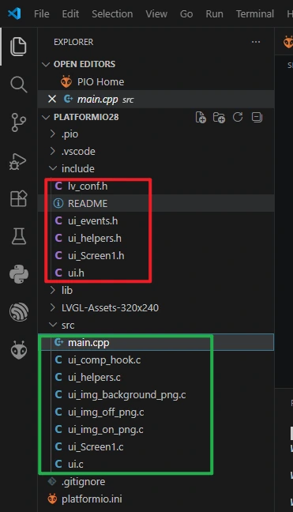Collapse all folders in explorer

pos(257,117)
